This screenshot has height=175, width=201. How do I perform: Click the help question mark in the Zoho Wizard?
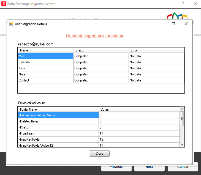(183, 4)
